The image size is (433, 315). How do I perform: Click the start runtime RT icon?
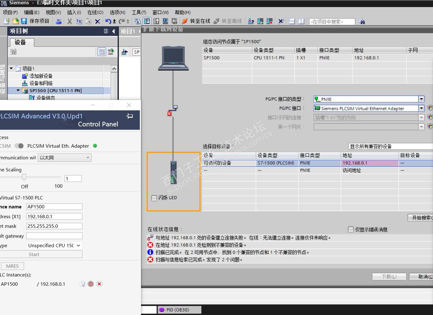click(x=175, y=21)
